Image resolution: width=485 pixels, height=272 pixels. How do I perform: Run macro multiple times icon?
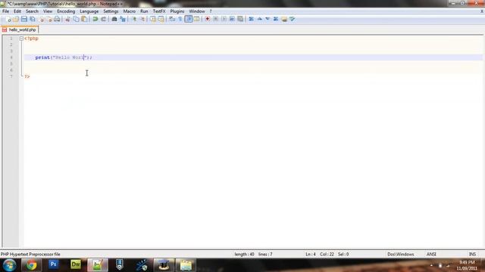pyautogui.click(x=232, y=19)
